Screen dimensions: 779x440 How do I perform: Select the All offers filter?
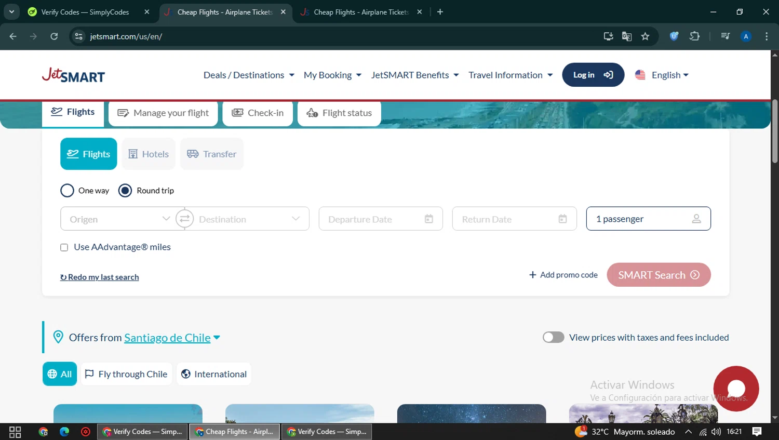coord(60,374)
